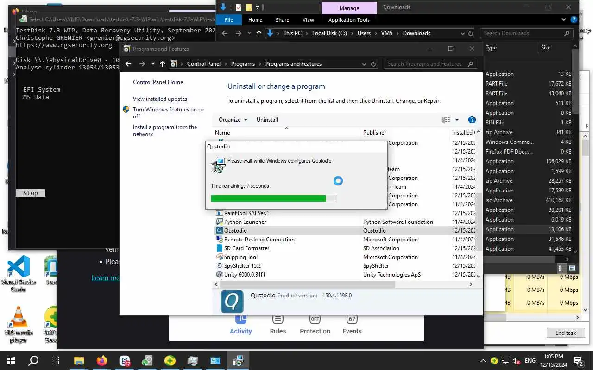Click the Remote Desktop Connection icon
The height and width of the screenshot is (370, 593).
click(x=220, y=239)
